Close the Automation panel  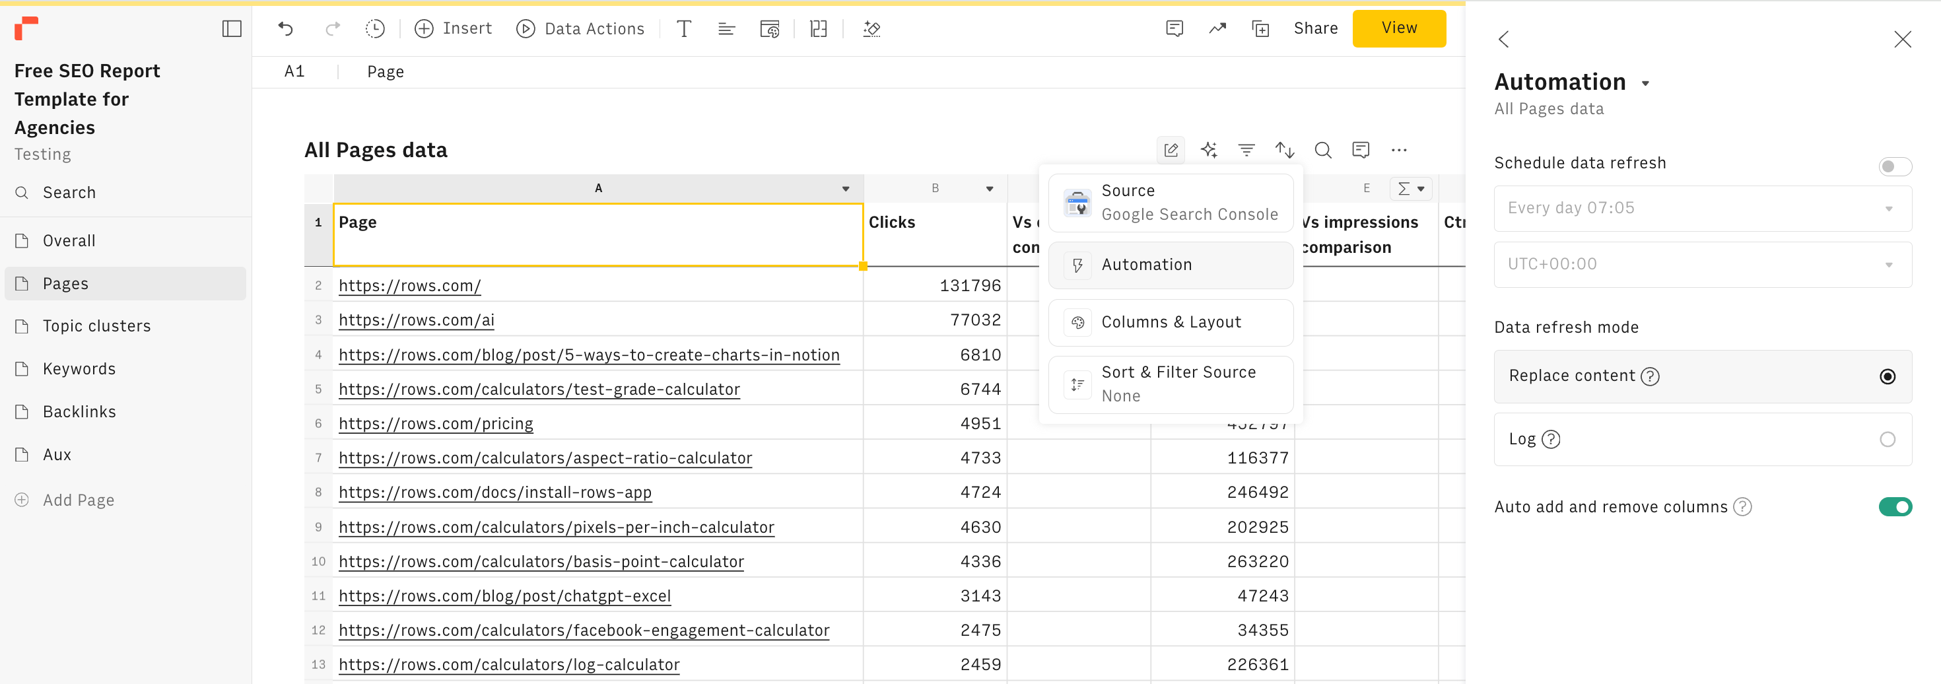pos(1902,39)
